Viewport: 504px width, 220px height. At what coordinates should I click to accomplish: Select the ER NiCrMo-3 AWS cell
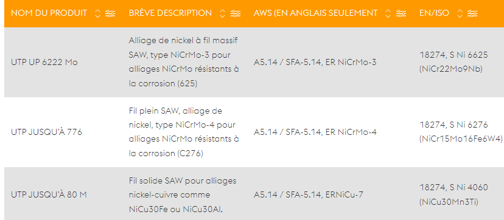[315, 62]
